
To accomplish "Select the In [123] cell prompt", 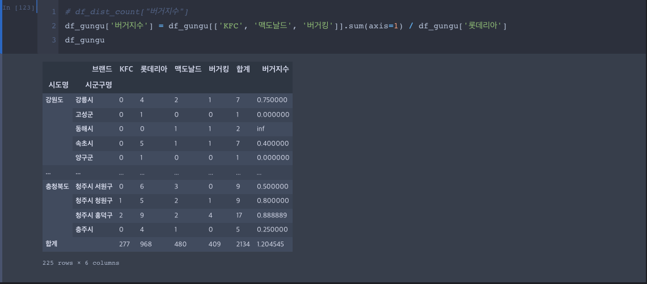I will (19, 7).
